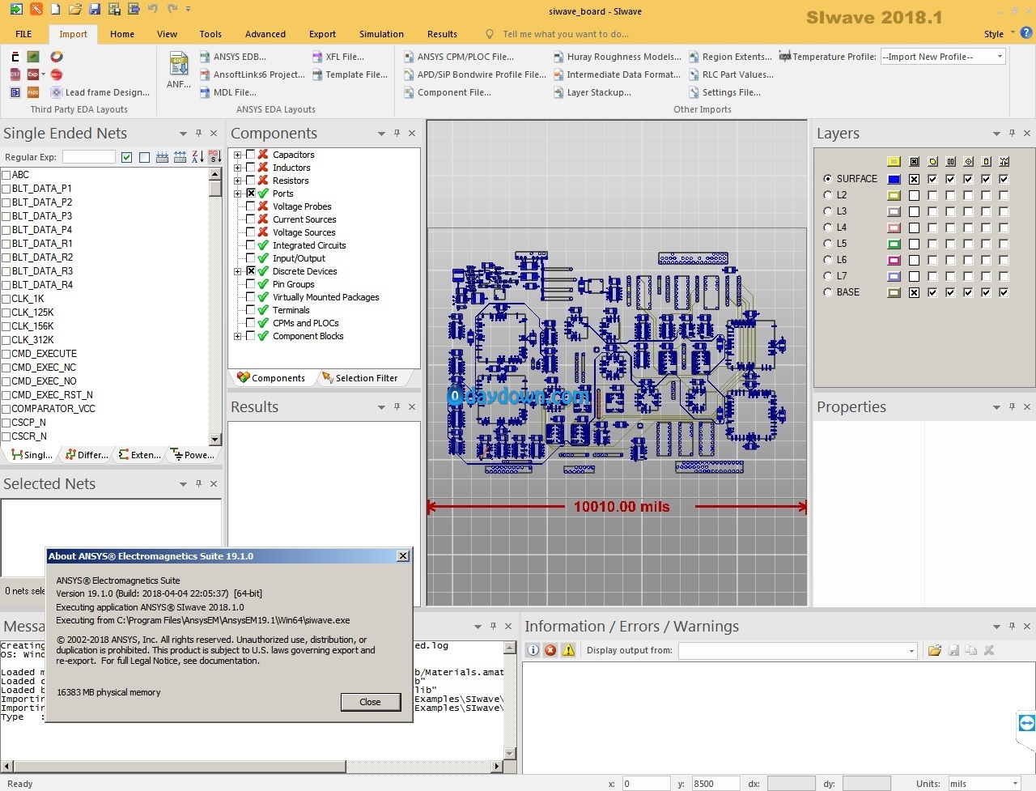This screenshot has width=1036, height=791.
Task: Switch to the Results ribbon tab
Action: pyautogui.click(x=442, y=34)
